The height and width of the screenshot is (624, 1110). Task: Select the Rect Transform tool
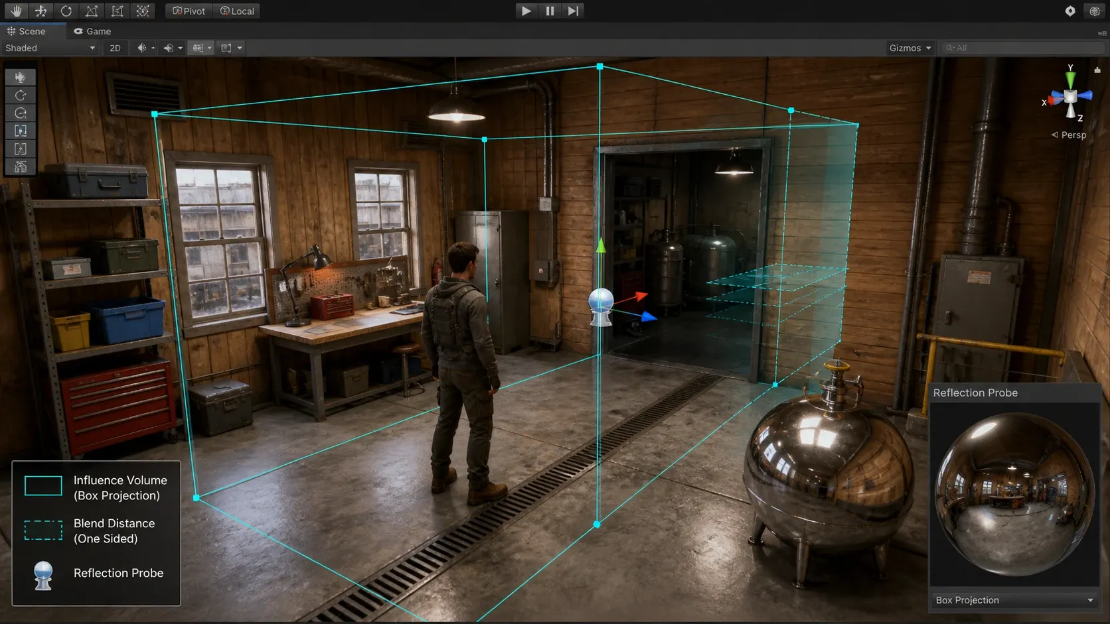point(117,11)
